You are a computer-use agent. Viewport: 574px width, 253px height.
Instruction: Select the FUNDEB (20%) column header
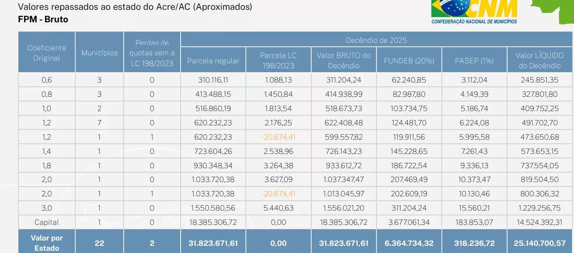coord(409,61)
